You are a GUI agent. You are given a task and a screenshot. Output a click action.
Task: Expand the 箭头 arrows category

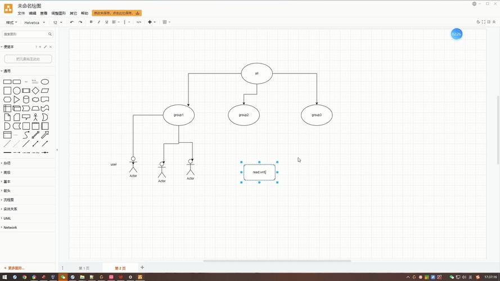tap(6, 191)
